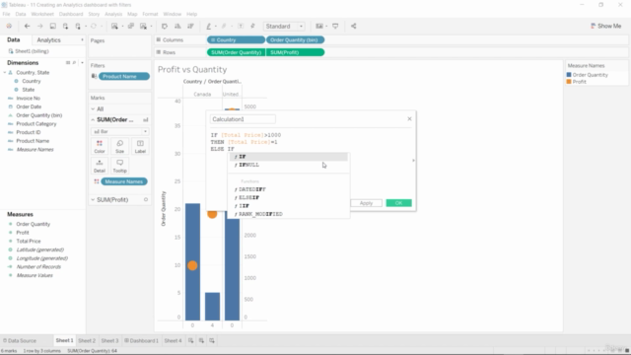Click the Size button in Marks card

coord(120,147)
